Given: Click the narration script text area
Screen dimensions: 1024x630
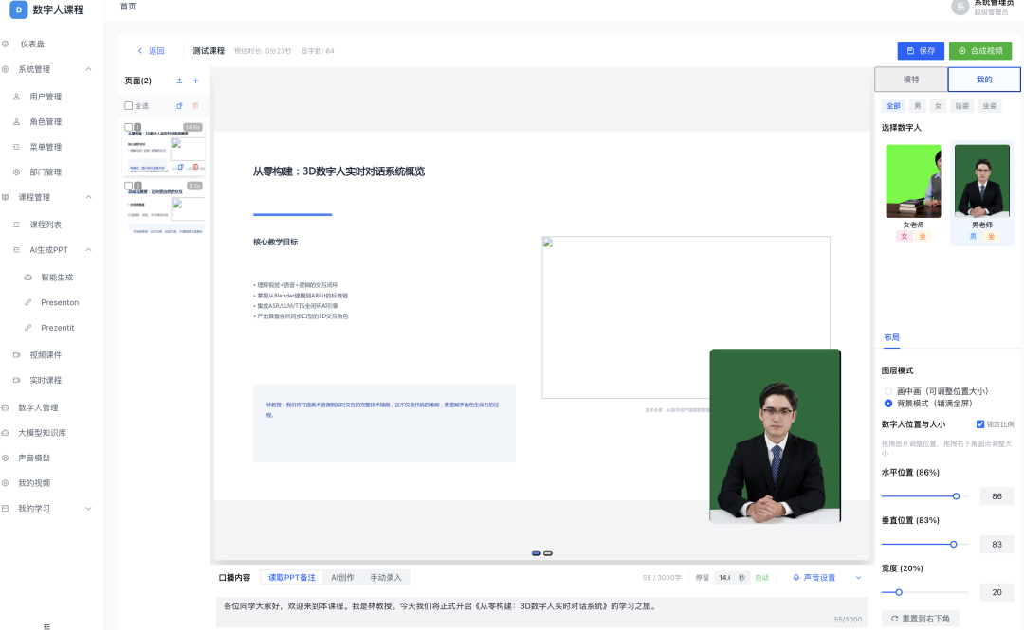Looking at the screenshot, I should [x=541, y=611].
